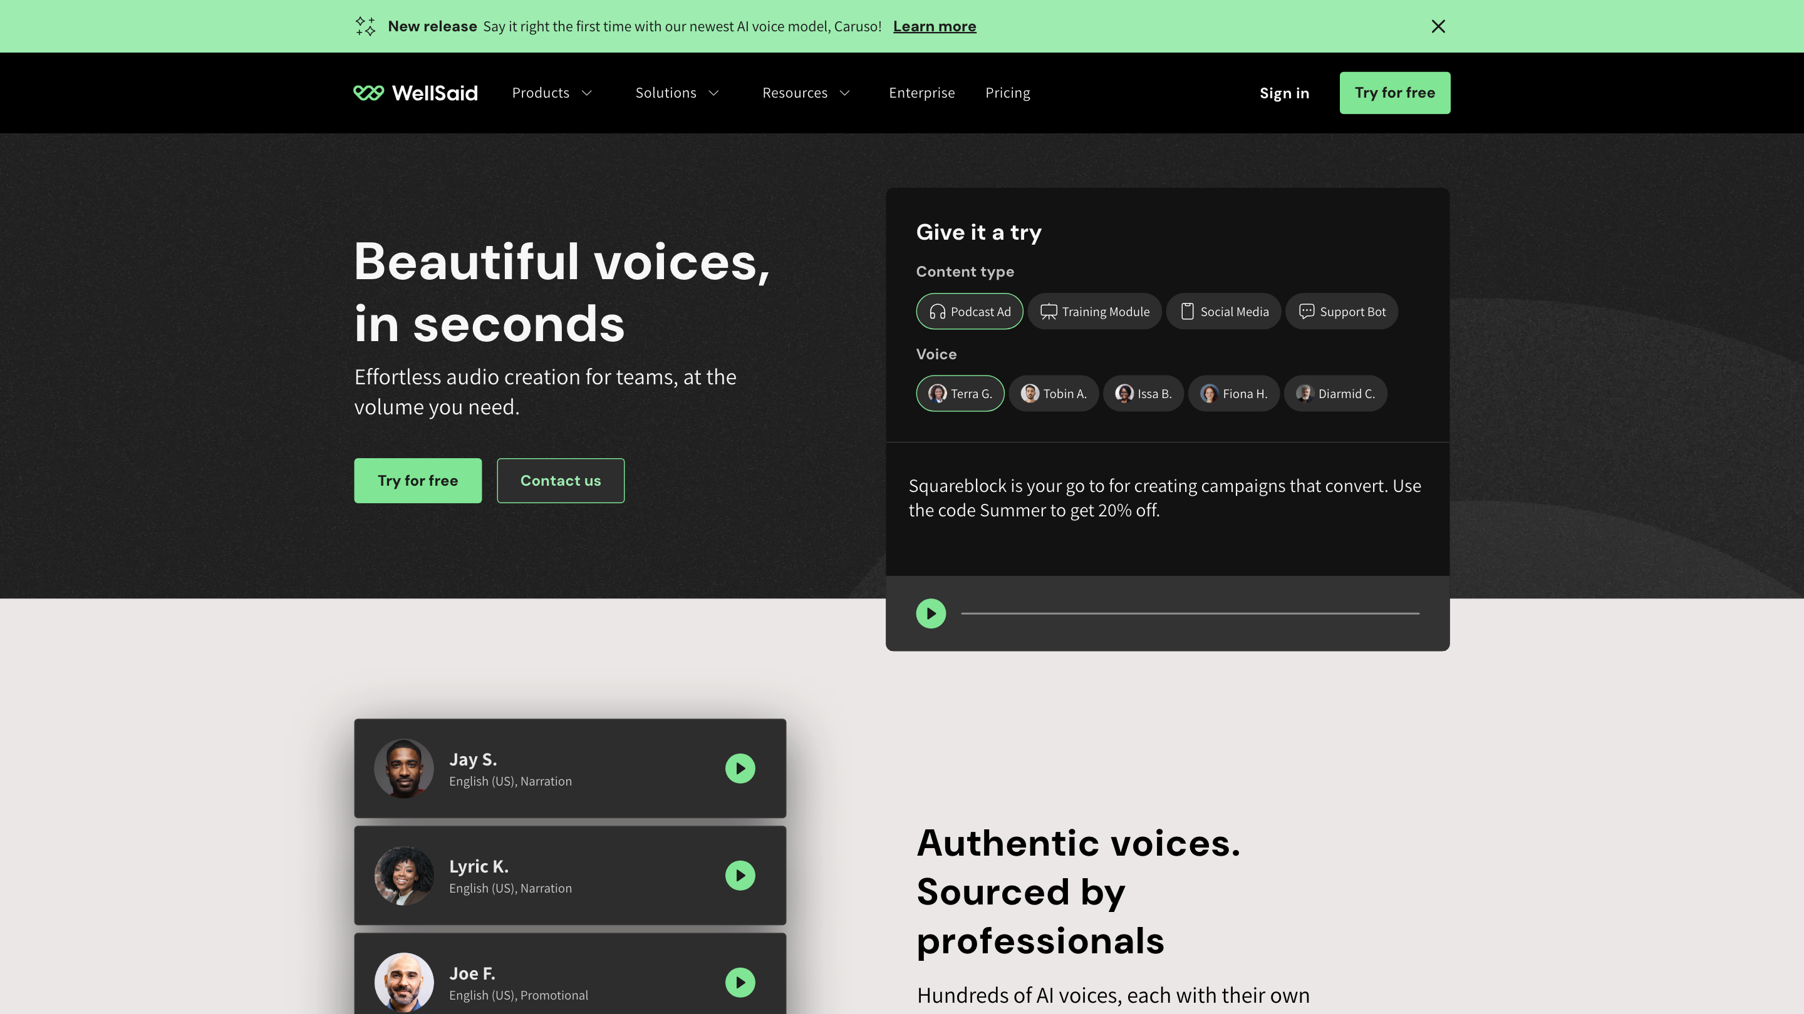Click the Contact us button
Viewport: 1804px width, 1014px height.
pos(560,481)
